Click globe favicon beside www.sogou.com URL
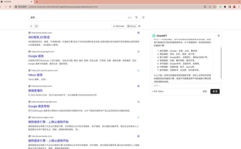This screenshot has height=149, width=241. [x=29, y=117]
